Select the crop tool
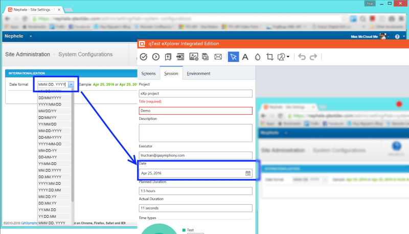 pyautogui.click(x=270, y=57)
